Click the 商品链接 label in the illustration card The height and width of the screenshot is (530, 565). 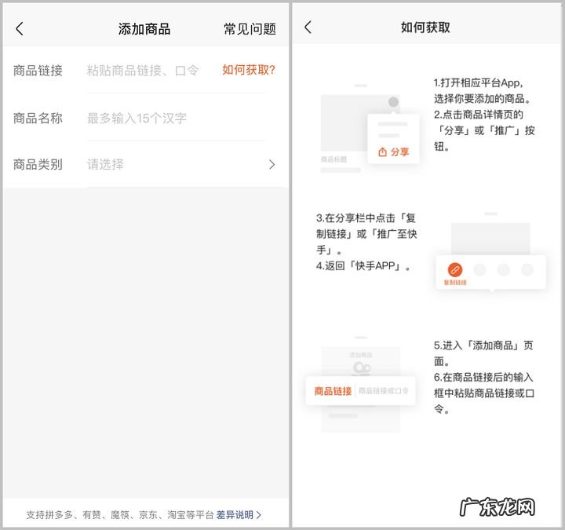coord(333,391)
